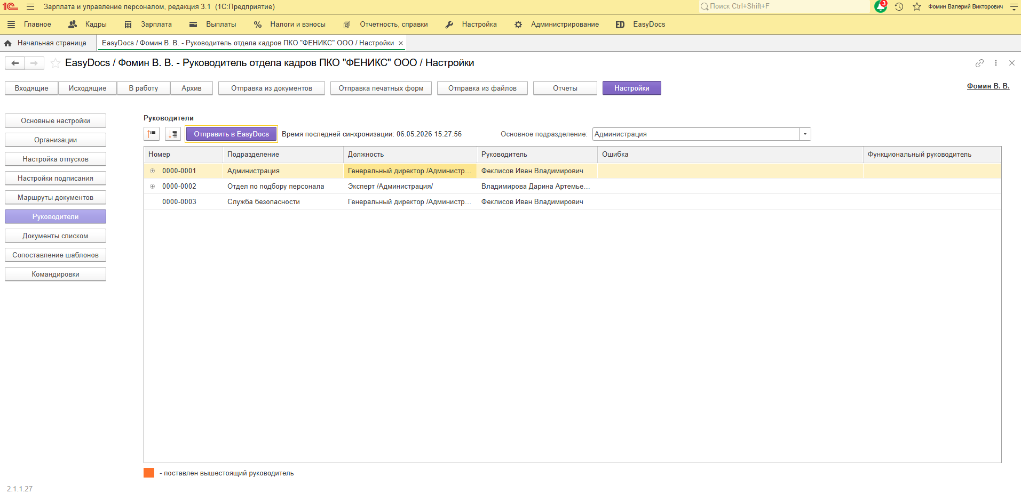Image resolution: width=1021 pixels, height=501 pixels.
Task: Move the row down with arrow icon
Action: click(173, 134)
